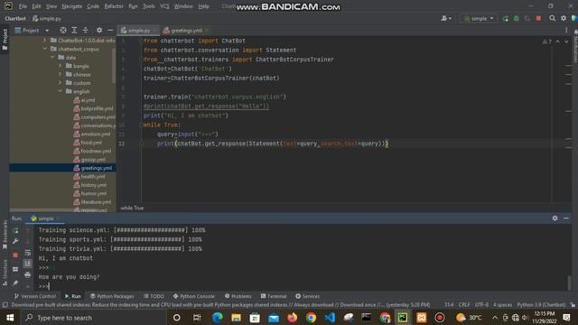
Task: Open Microsoft Edge from the taskbar
Action: pos(217,318)
